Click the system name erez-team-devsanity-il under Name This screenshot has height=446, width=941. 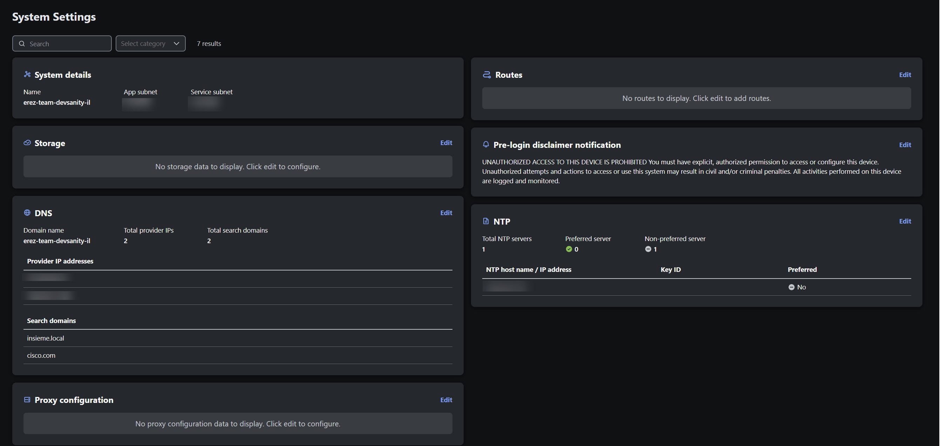click(x=57, y=102)
